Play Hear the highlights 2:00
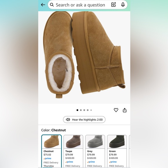Viewport: 168px width, 168px height. tap(84, 119)
